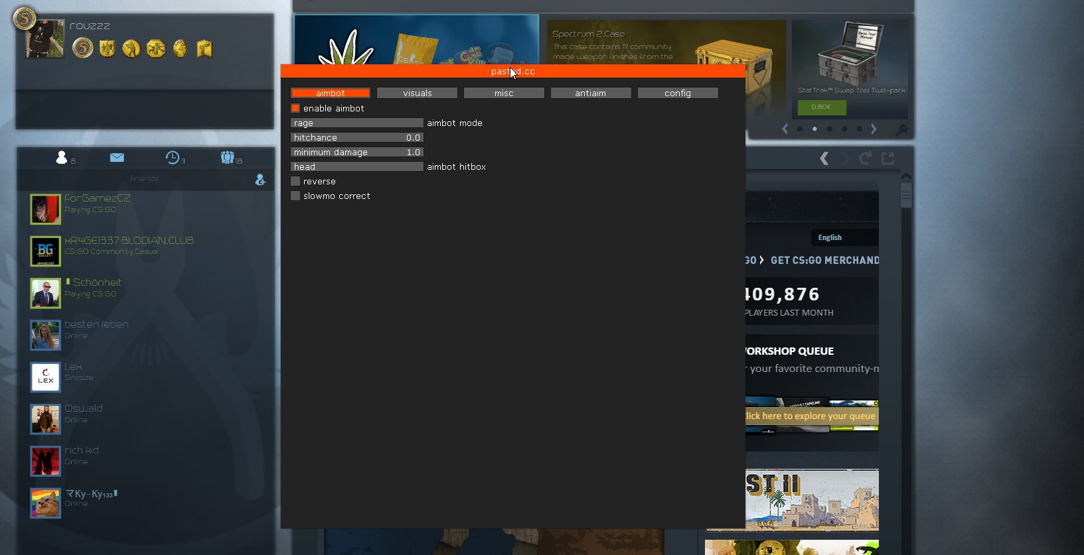
Task: Open rouzzz profile avatar
Action: [45, 39]
